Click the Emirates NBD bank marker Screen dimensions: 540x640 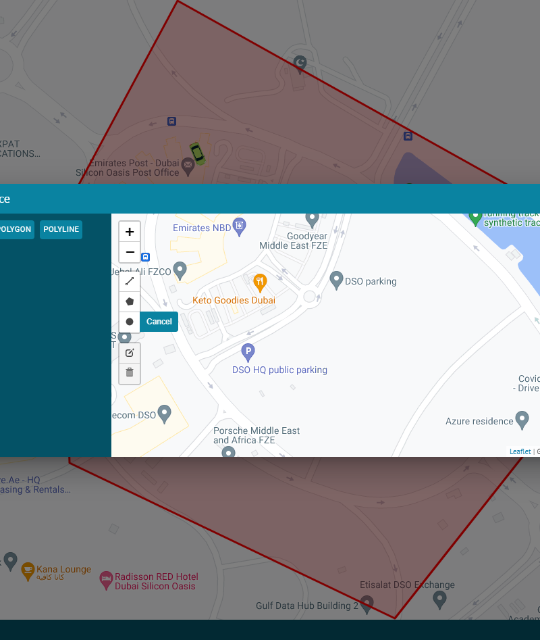tap(239, 226)
